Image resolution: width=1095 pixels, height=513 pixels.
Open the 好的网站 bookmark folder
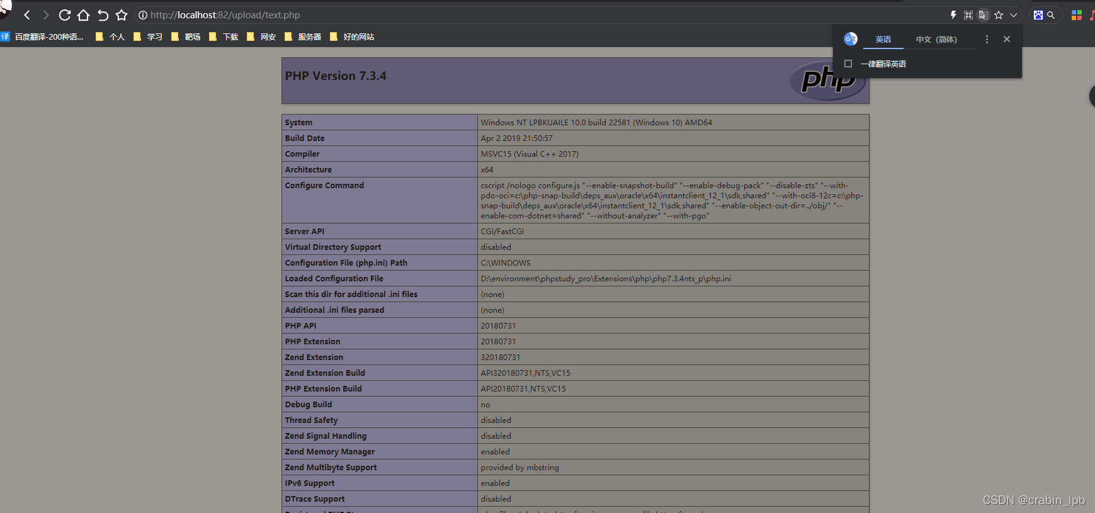352,37
